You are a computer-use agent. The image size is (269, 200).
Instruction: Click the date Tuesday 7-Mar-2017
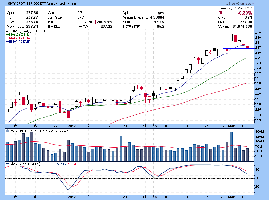point(235,8)
